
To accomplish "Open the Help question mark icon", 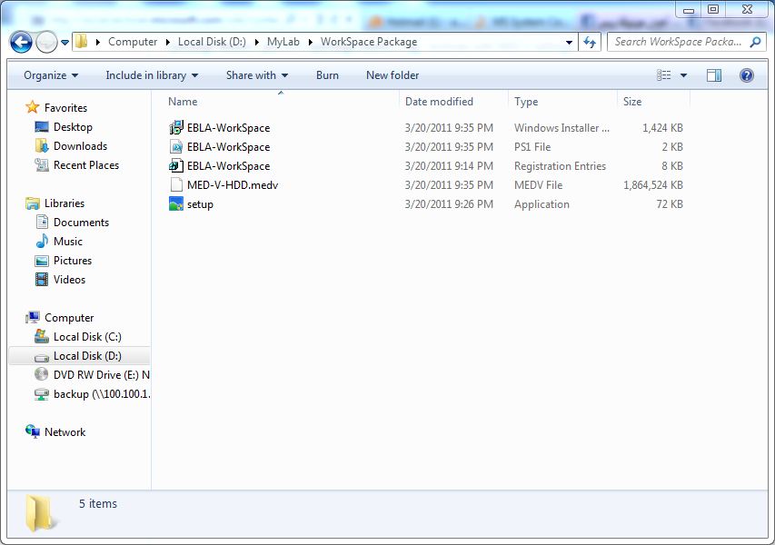I will click(x=746, y=75).
